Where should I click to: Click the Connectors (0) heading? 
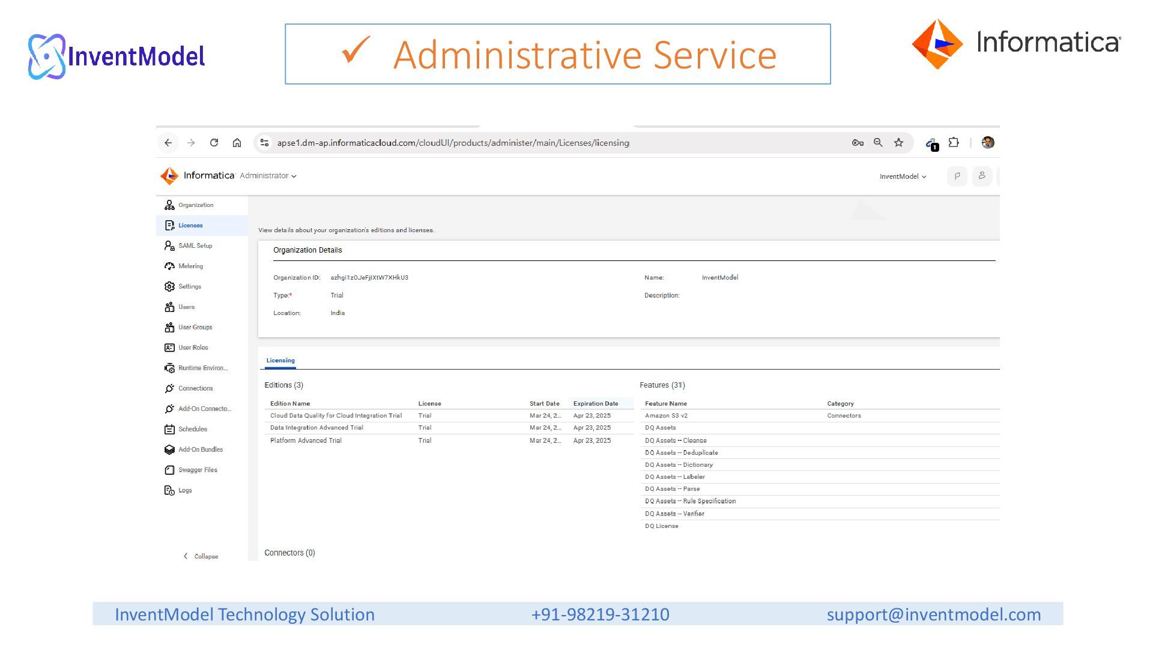pos(289,553)
